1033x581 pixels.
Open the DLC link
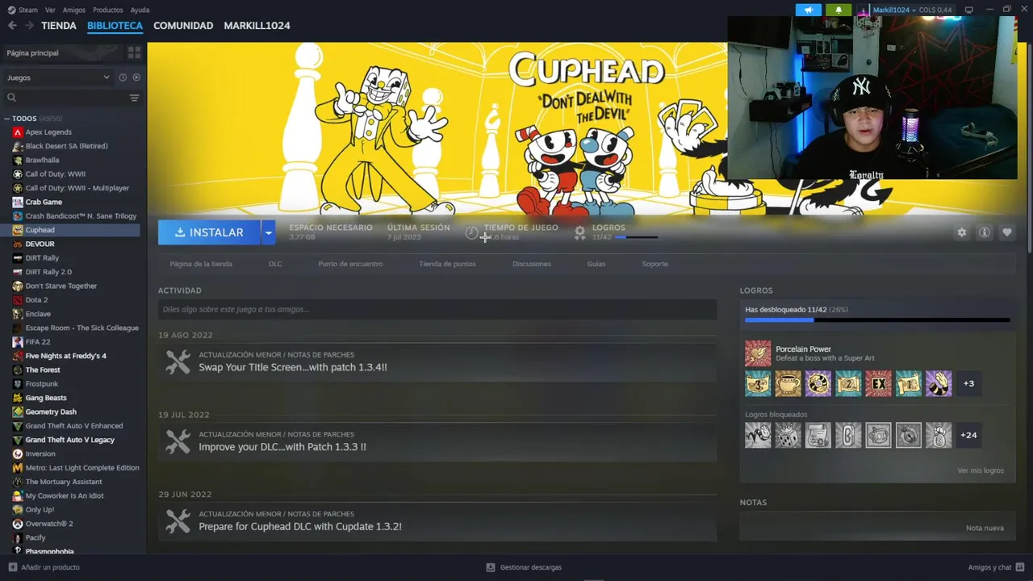[x=275, y=264]
